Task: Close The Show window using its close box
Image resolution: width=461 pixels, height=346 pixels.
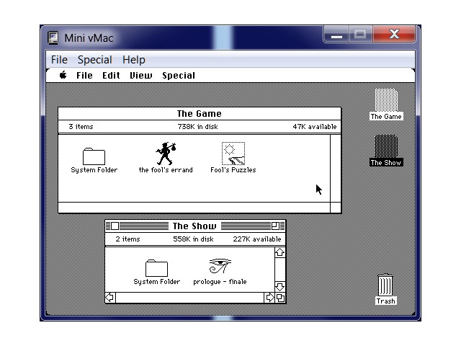Action: pos(115,226)
